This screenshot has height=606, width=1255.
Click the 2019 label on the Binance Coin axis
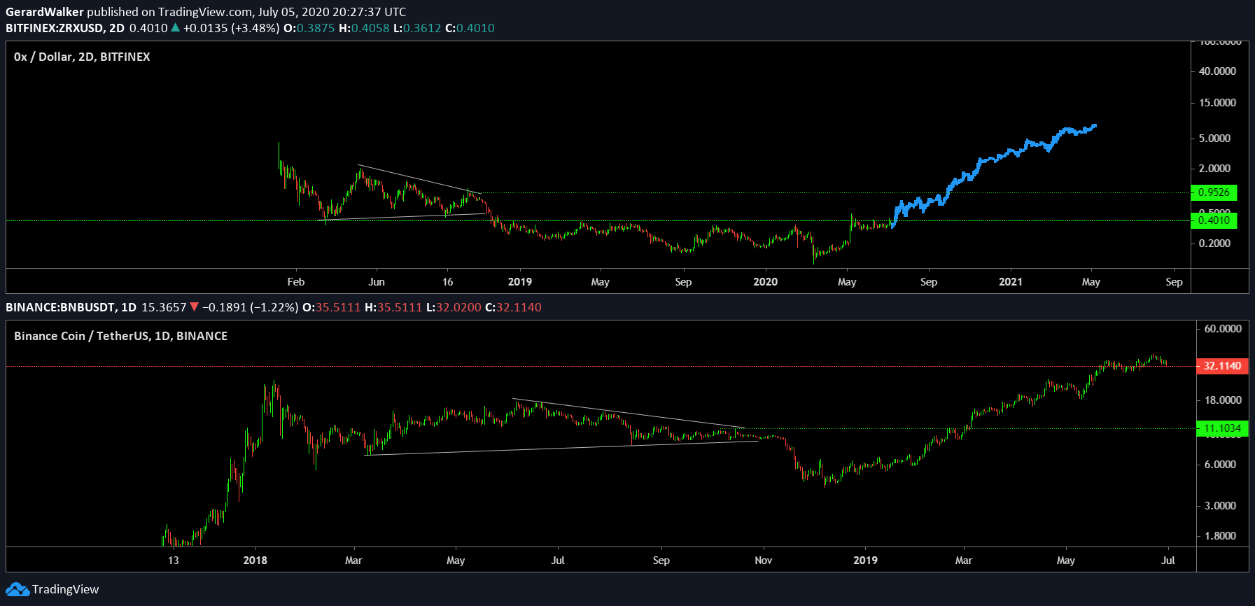(x=866, y=561)
